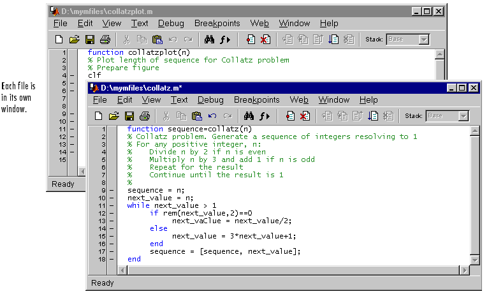Click New file icon in collatz.m window
Screen dimensions: 489x294
98,116
